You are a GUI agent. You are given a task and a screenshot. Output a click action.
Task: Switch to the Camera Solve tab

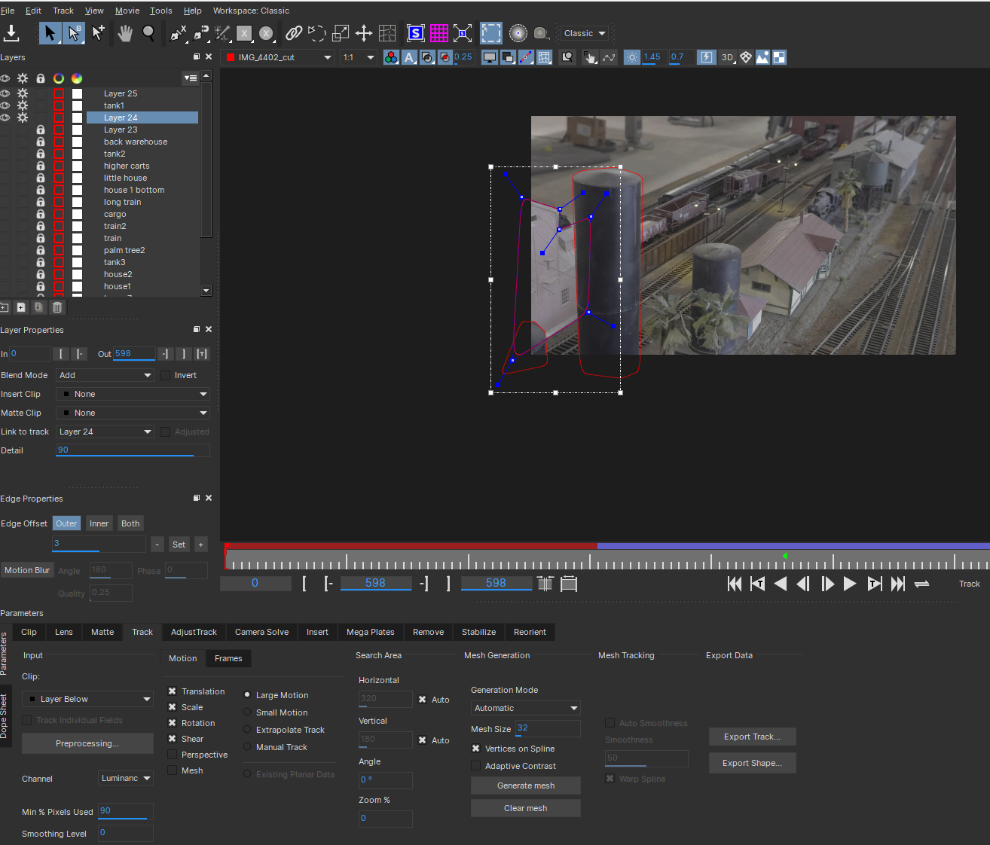(261, 632)
